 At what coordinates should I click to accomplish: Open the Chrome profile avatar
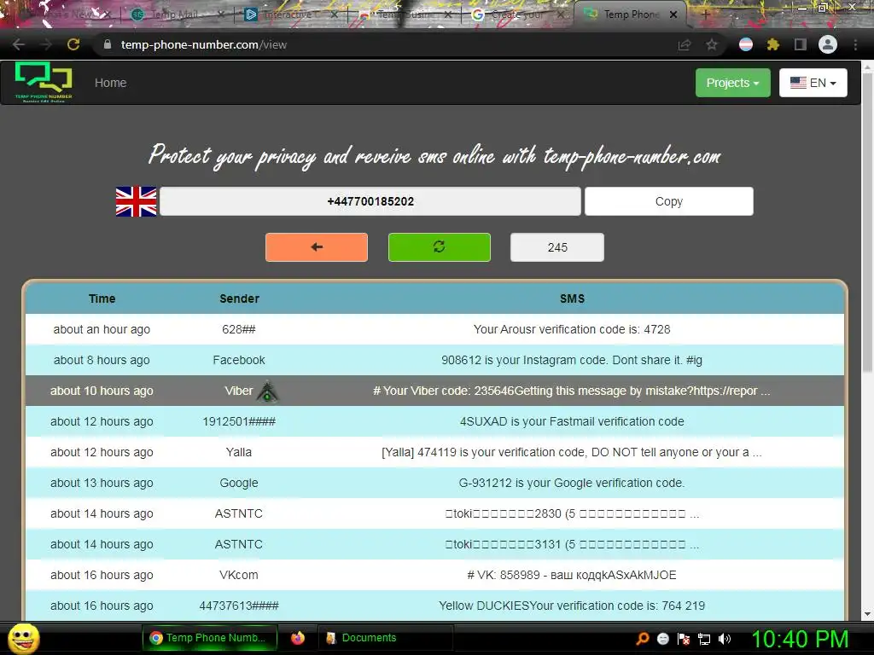tap(828, 44)
